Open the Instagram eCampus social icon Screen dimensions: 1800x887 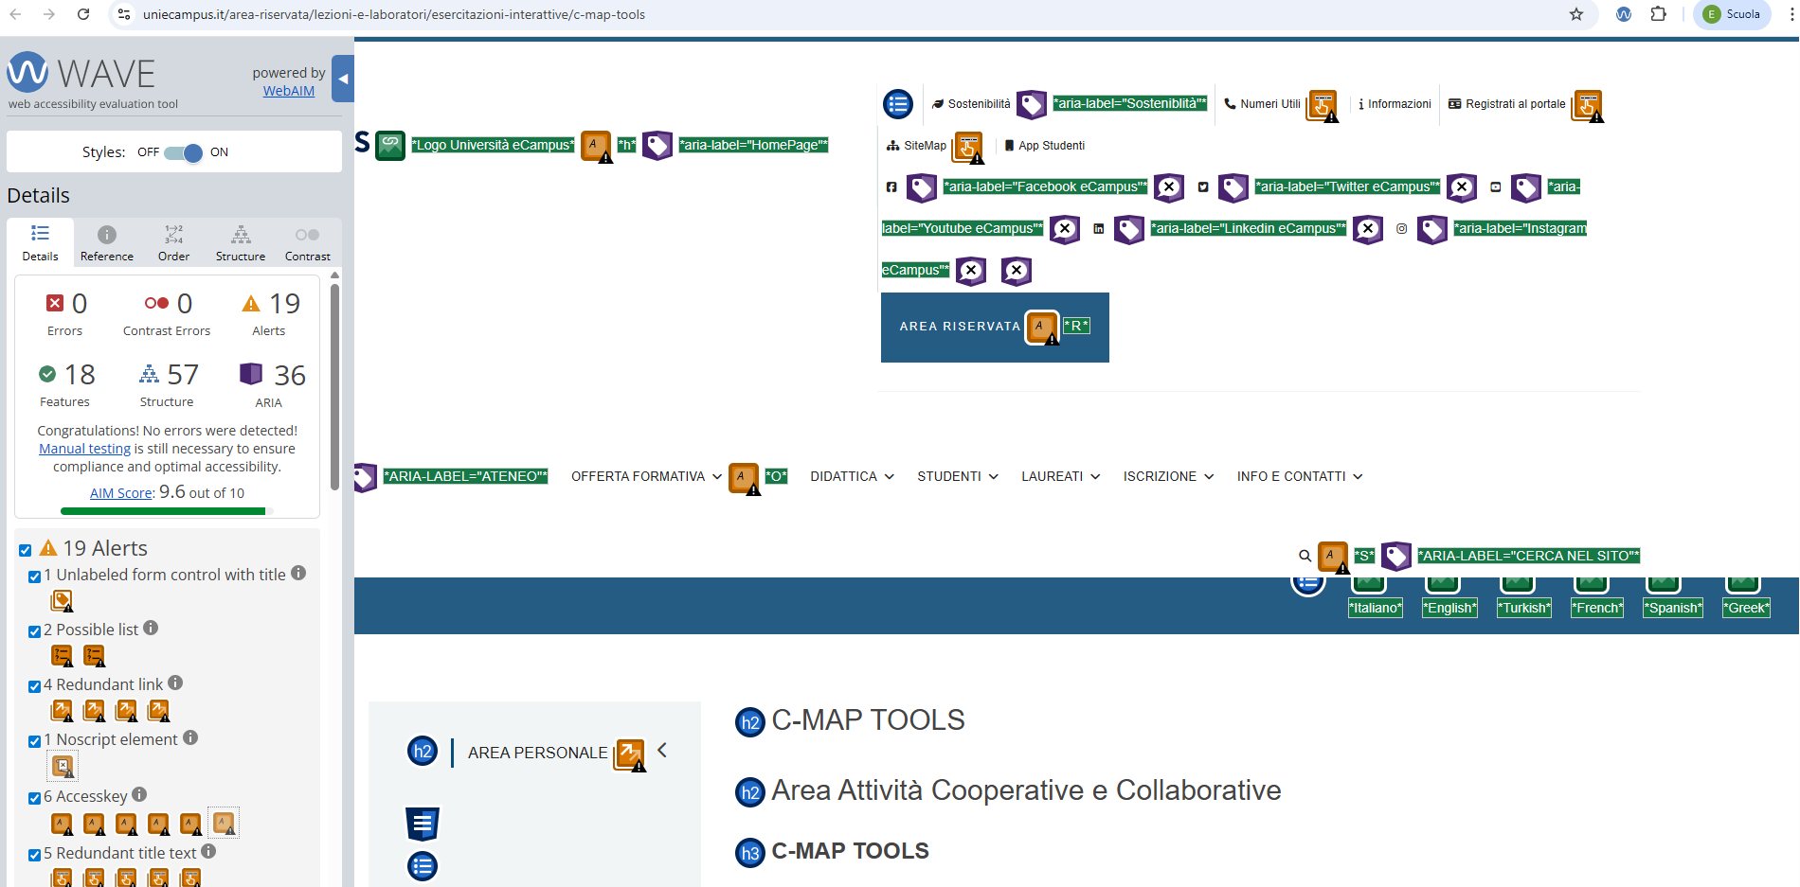pyautogui.click(x=1402, y=229)
